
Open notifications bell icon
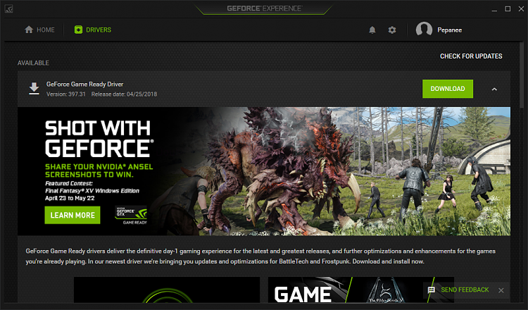[372, 30]
